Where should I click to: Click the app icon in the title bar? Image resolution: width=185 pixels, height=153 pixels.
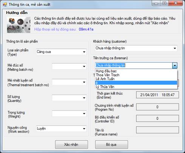pos(5,5)
